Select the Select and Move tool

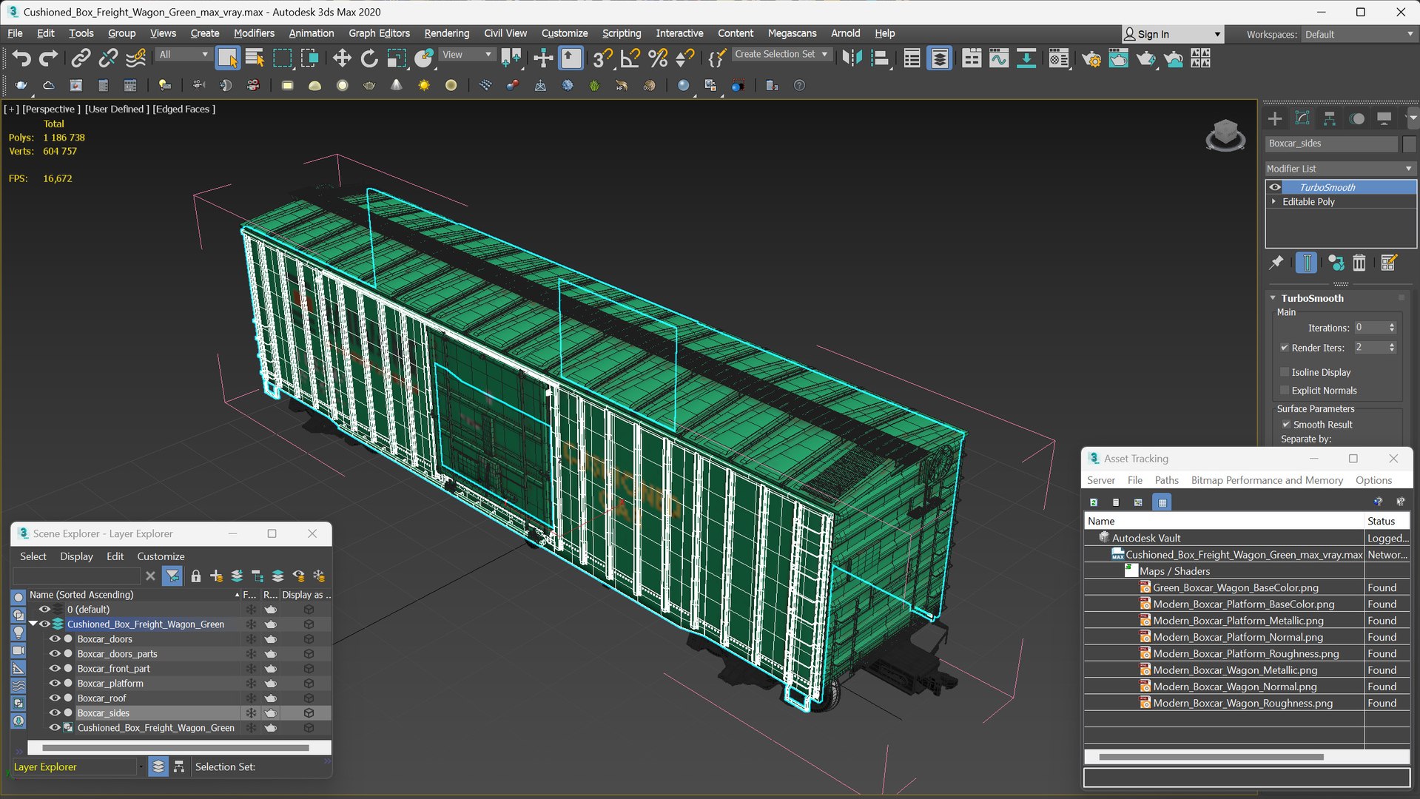point(341,58)
